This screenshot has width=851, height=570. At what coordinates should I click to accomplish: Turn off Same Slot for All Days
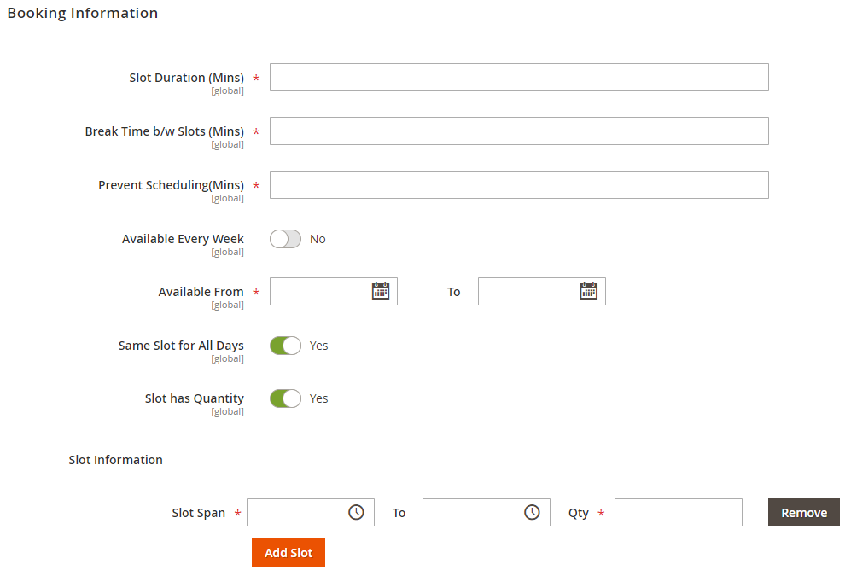click(285, 346)
